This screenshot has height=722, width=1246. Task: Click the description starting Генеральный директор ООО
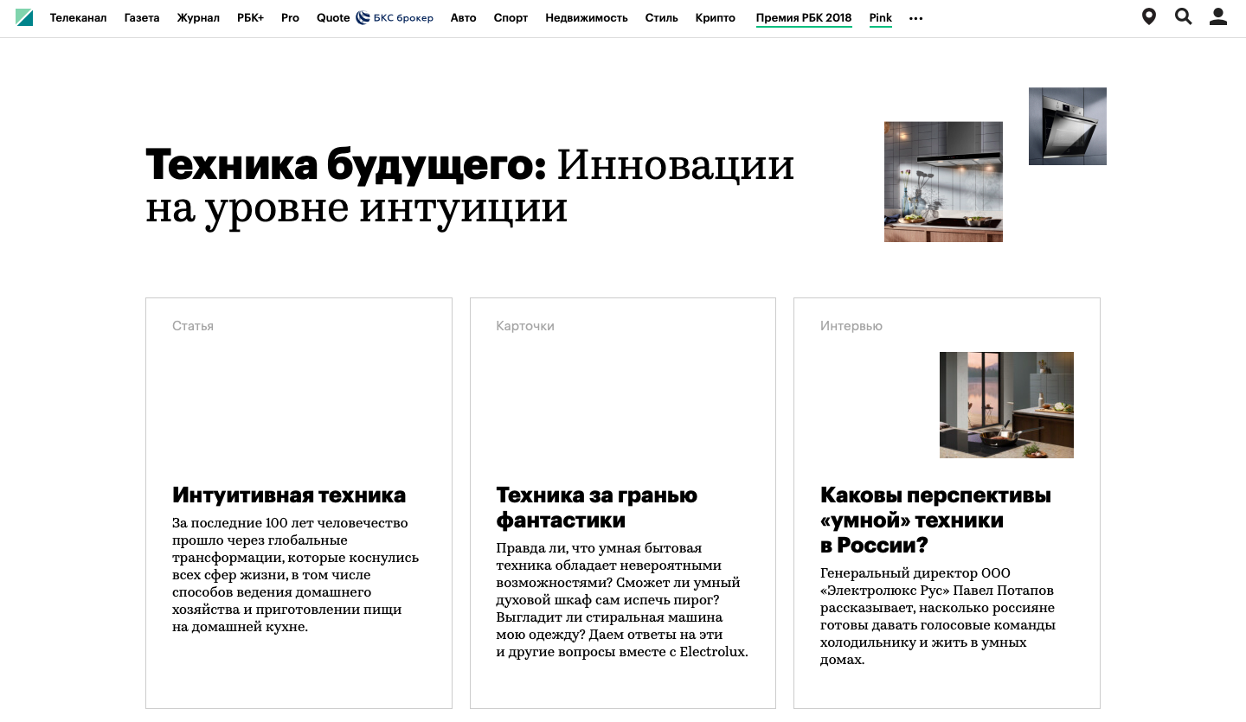938,617
